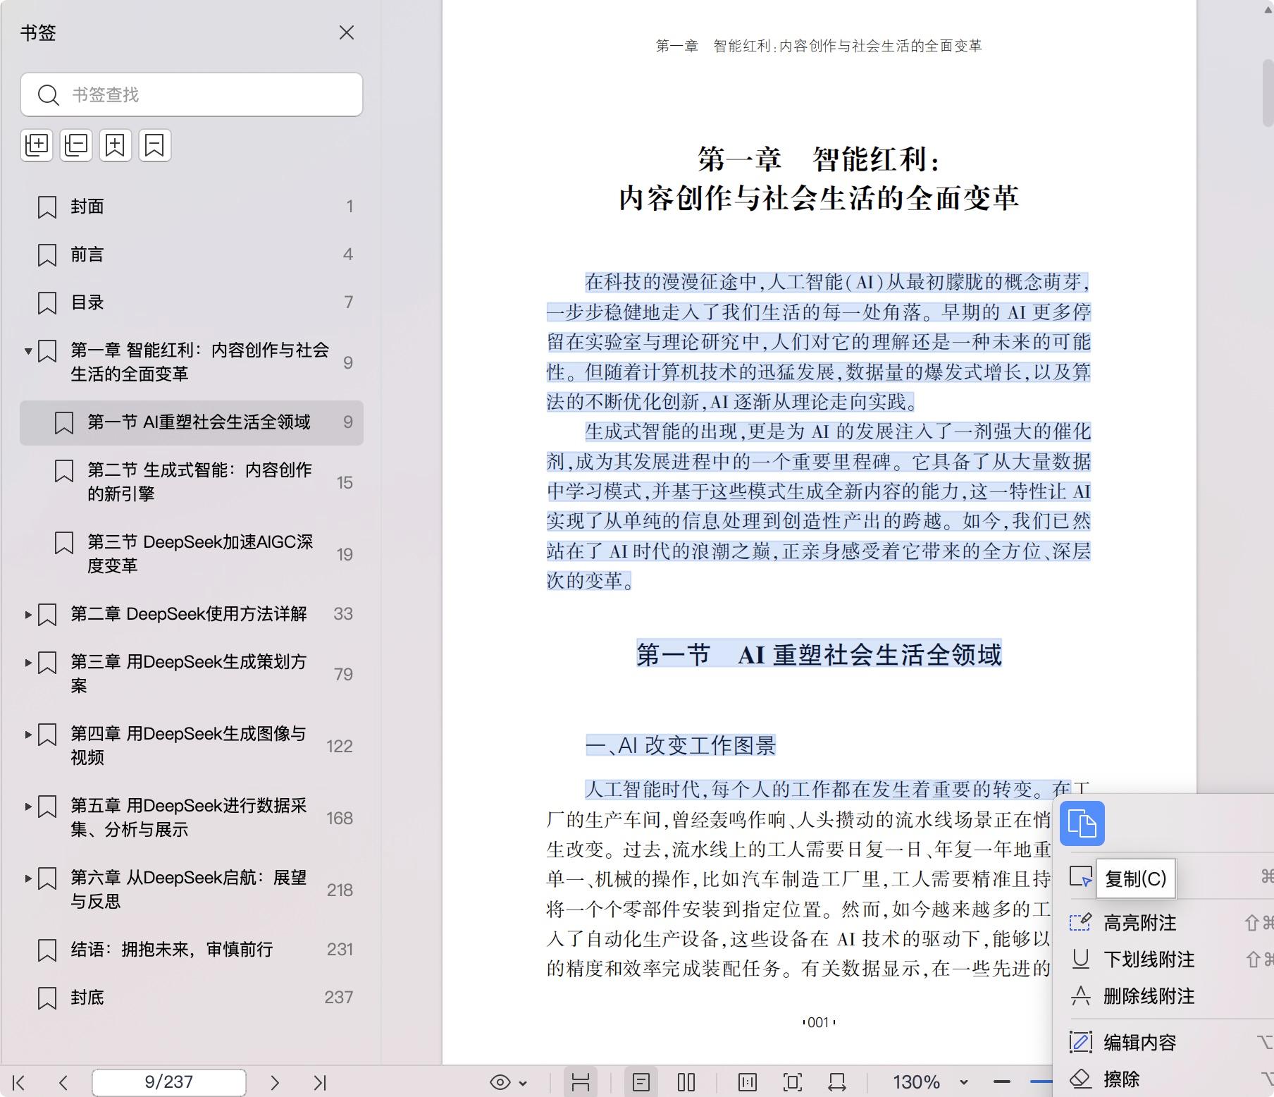Switch to single page layout
Screen dimensions: 1274x1097
641,1082
